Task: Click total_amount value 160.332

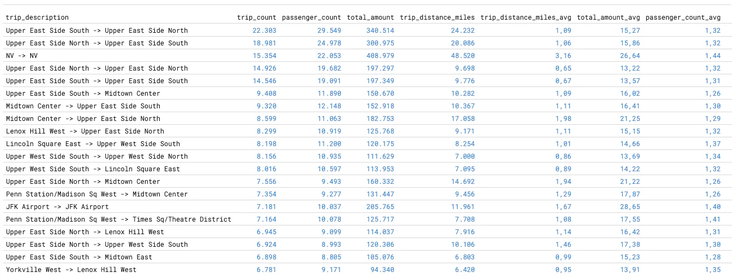Action: pyautogui.click(x=380, y=182)
